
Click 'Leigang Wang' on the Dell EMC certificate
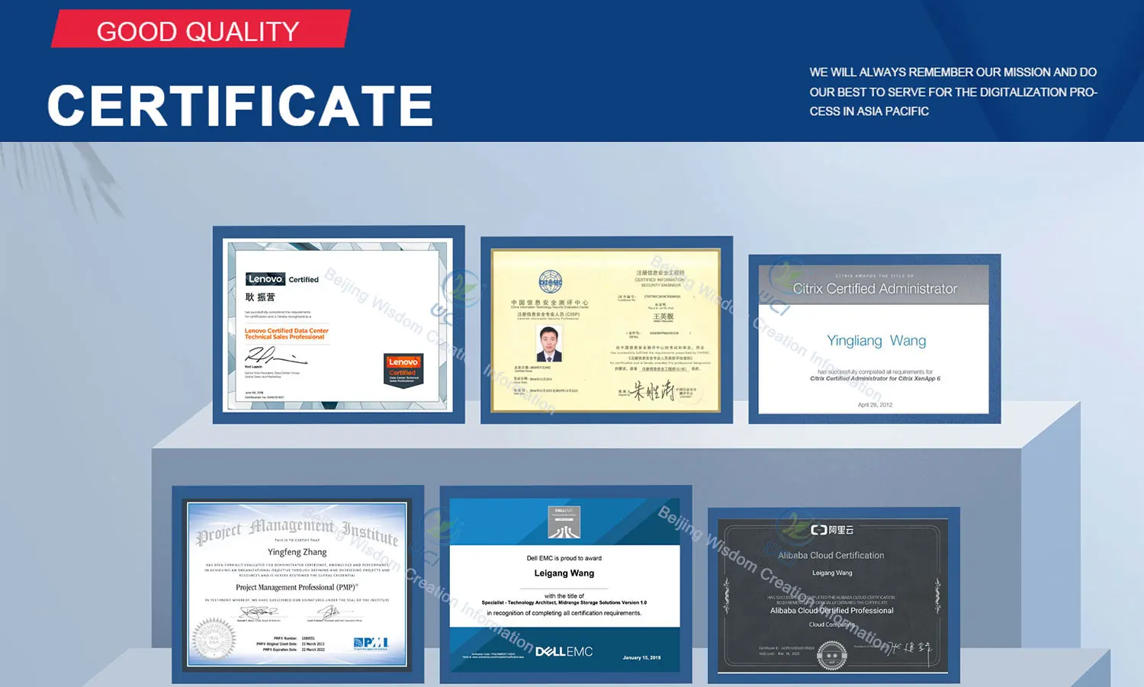point(564,573)
